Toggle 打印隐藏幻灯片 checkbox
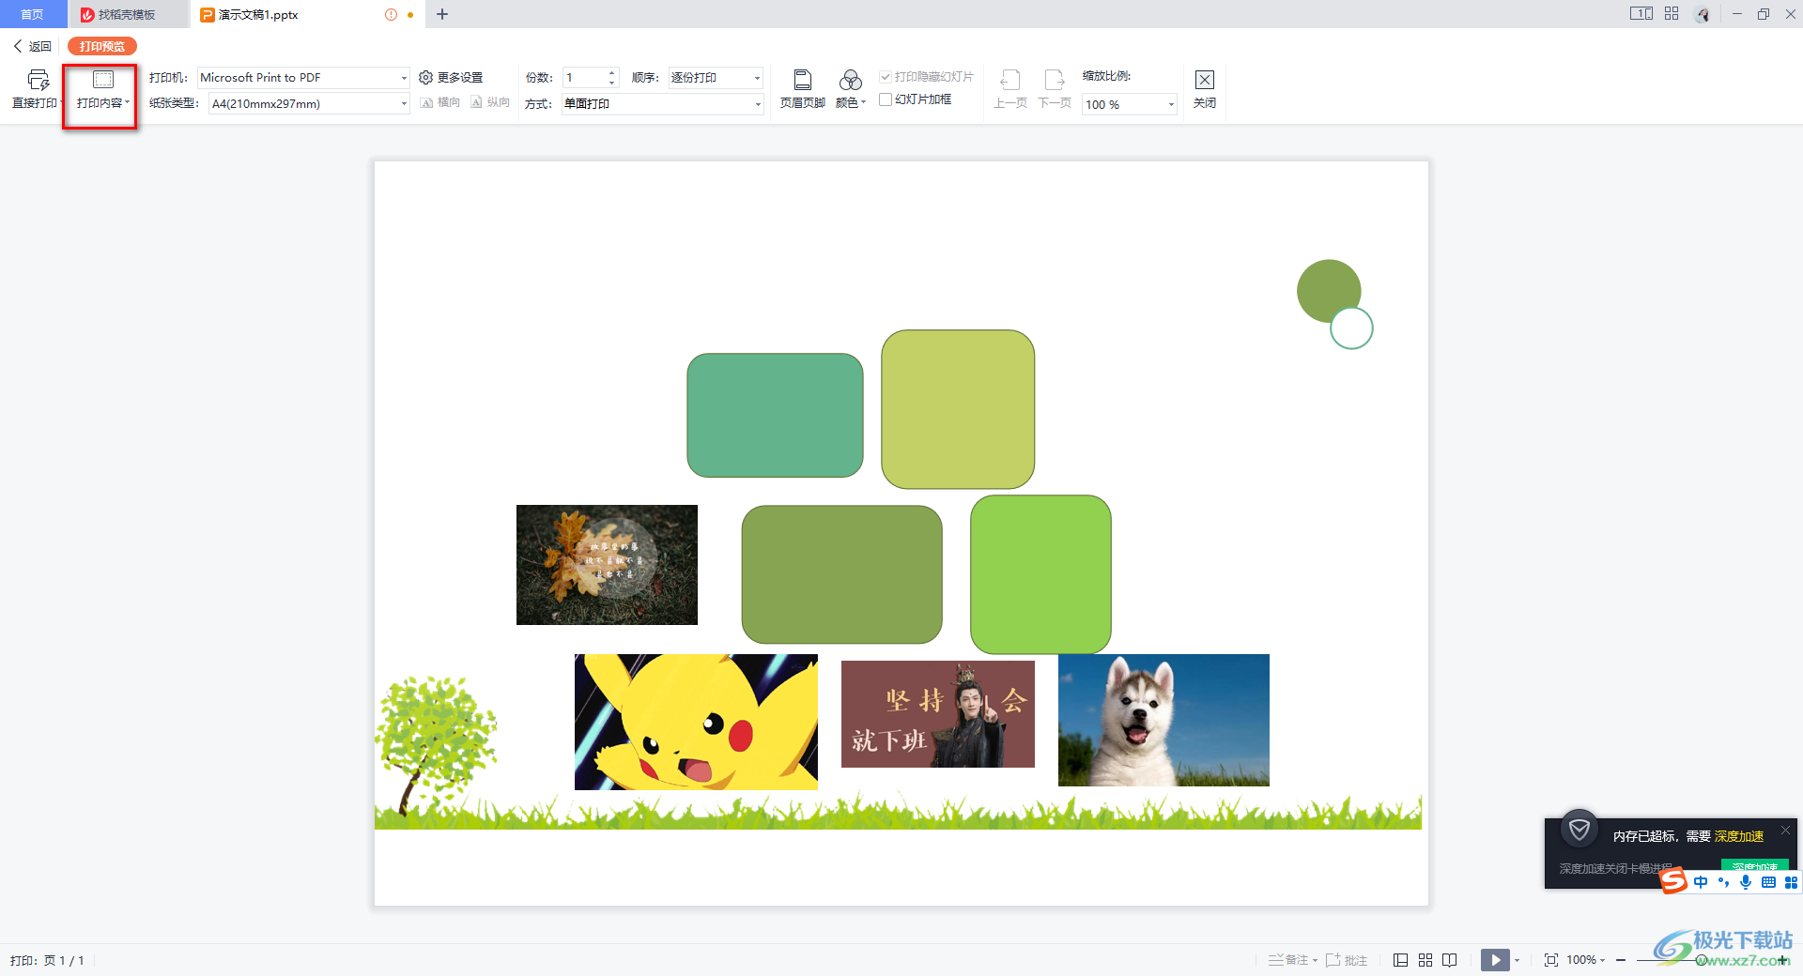This screenshot has width=1803, height=976. point(886,77)
